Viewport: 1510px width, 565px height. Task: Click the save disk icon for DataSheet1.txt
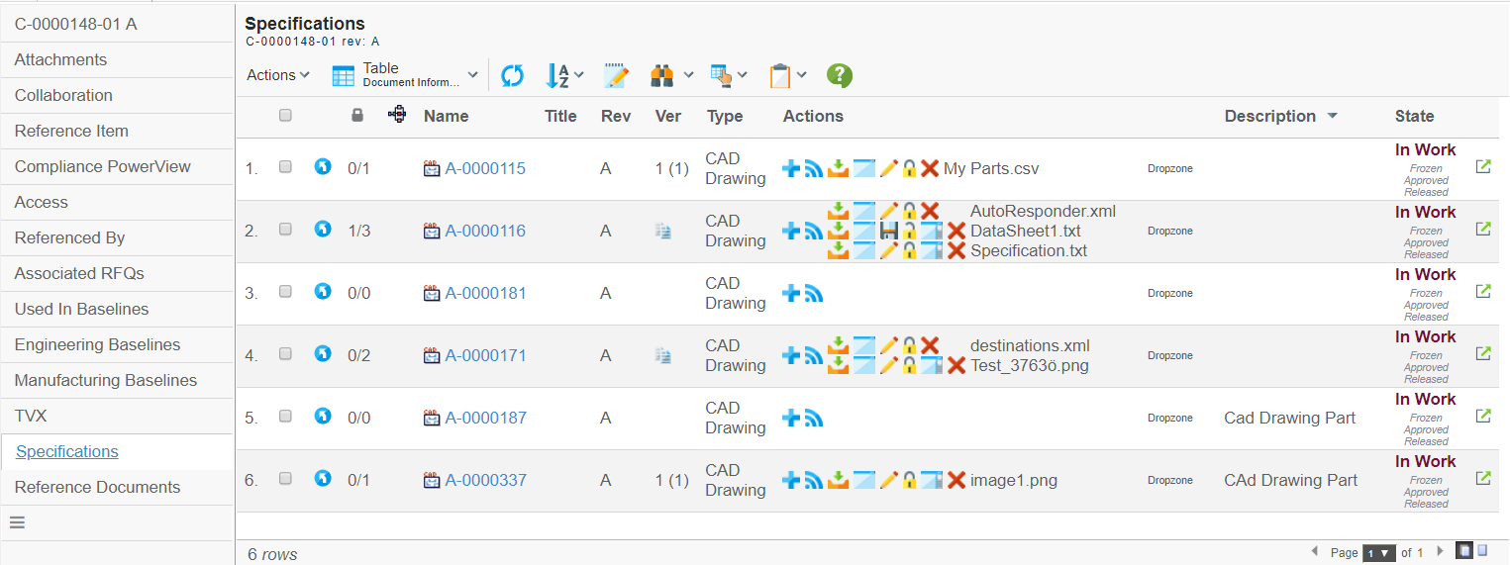[888, 231]
